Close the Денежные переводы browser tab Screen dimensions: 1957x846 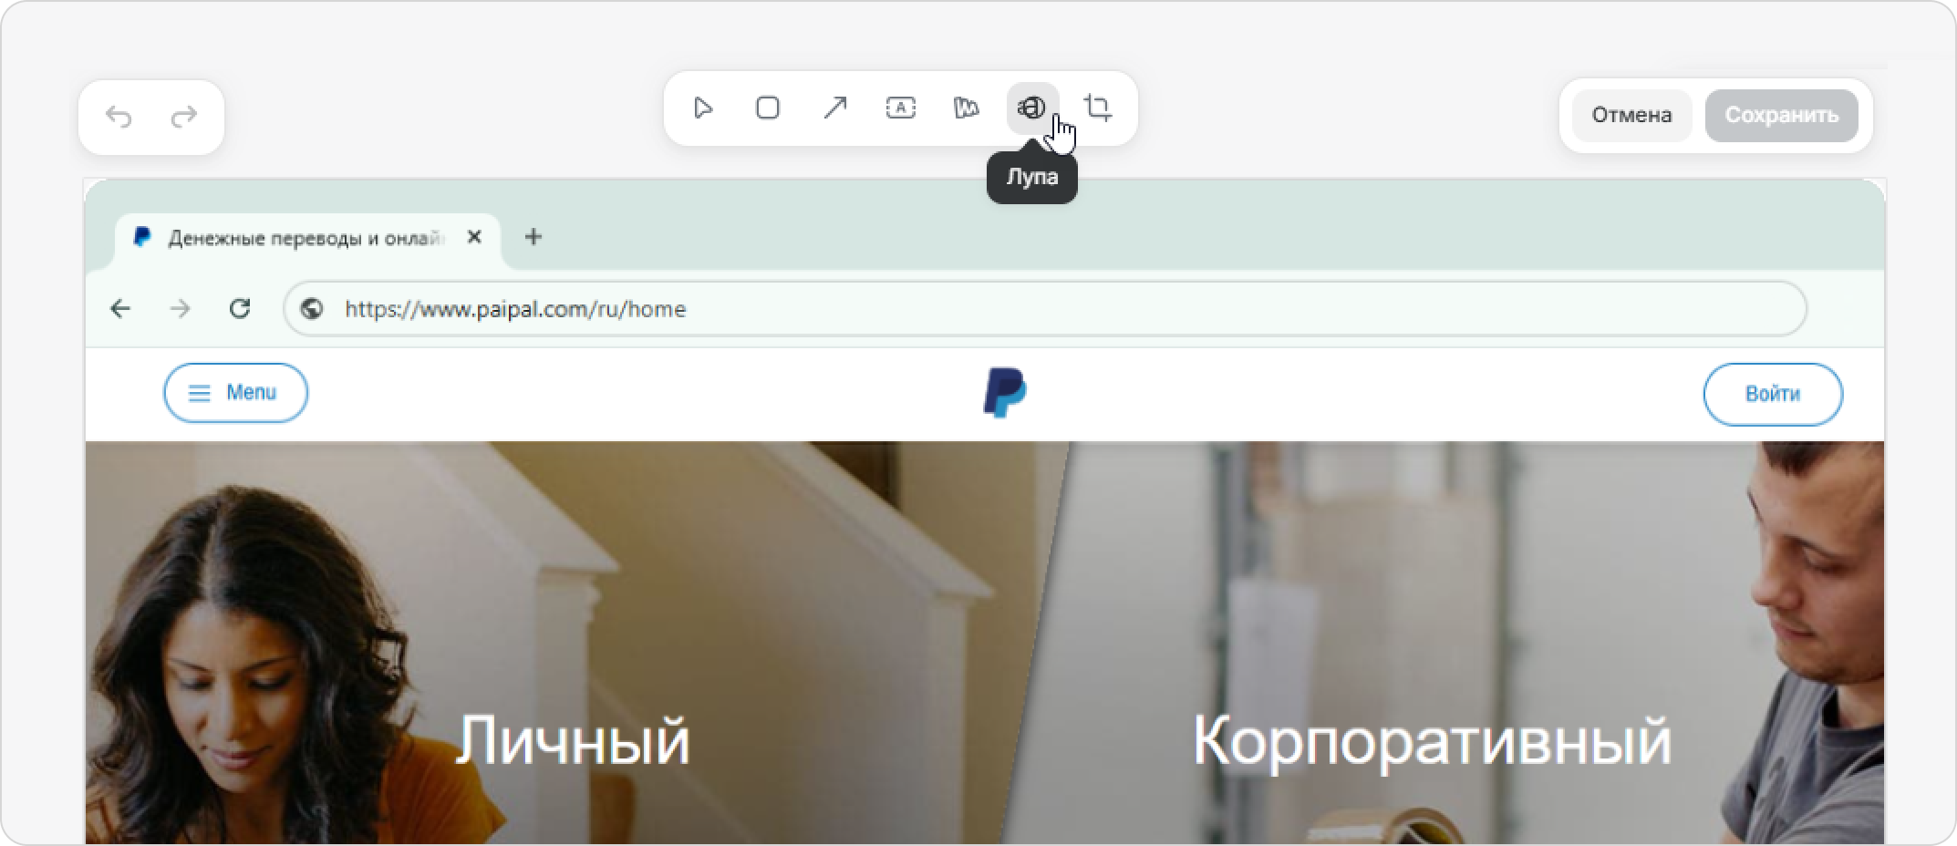coord(474,237)
